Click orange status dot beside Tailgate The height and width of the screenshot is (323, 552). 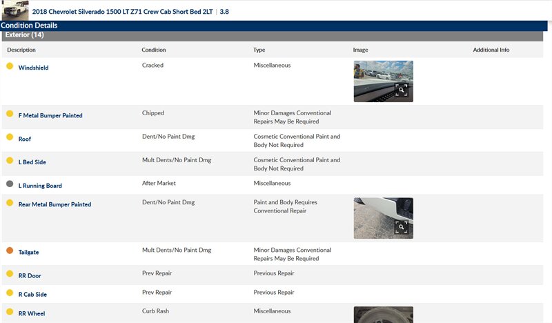coord(10,251)
